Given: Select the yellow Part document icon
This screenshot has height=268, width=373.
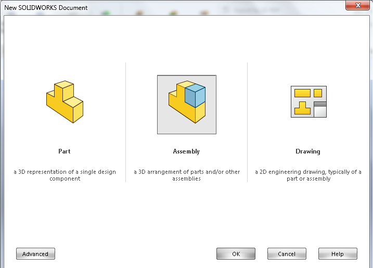Looking at the screenshot, I should (65, 102).
